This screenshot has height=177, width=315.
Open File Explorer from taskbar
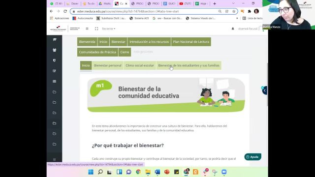(148, 172)
